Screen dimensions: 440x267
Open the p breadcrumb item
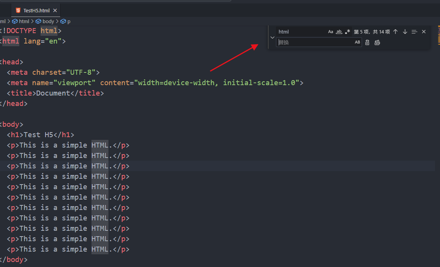[x=65, y=21]
